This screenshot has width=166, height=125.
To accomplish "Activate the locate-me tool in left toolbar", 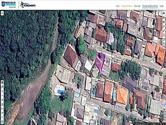I will tap(2, 87).
